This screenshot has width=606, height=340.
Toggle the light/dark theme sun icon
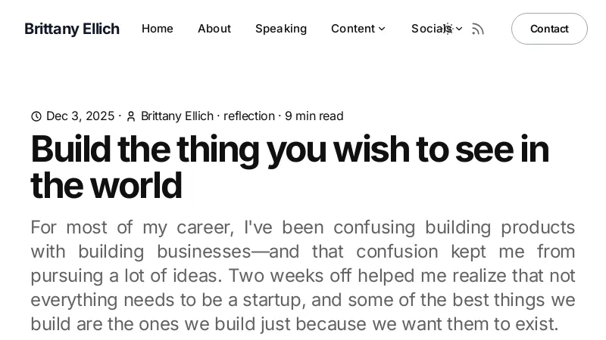click(447, 29)
